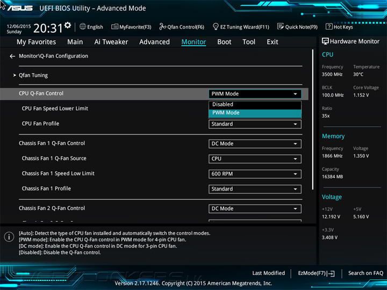Collapse the CPU Q-Fan Control dropdown
This screenshot has width=387, height=290.
pos(255,94)
